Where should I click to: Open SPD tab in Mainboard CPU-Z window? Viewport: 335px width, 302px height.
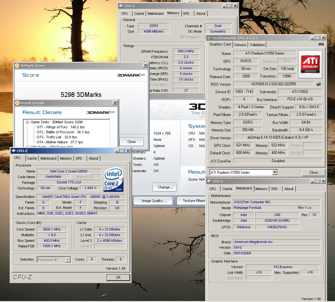(x=274, y=189)
